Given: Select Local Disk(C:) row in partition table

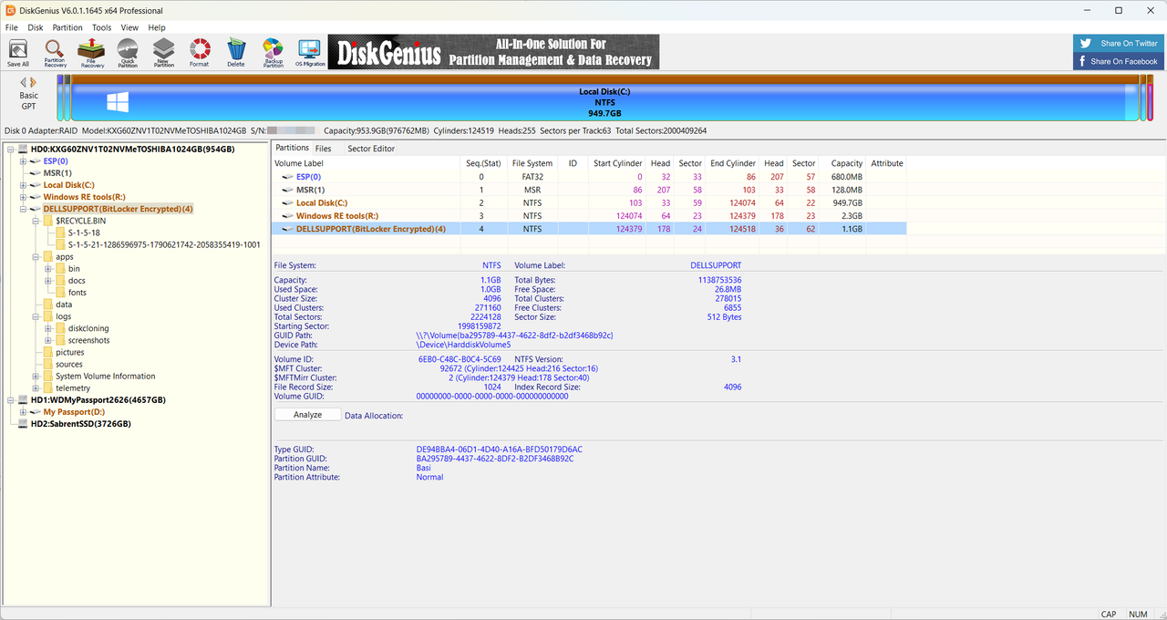Looking at the screenshot, I should pos(590,202).
